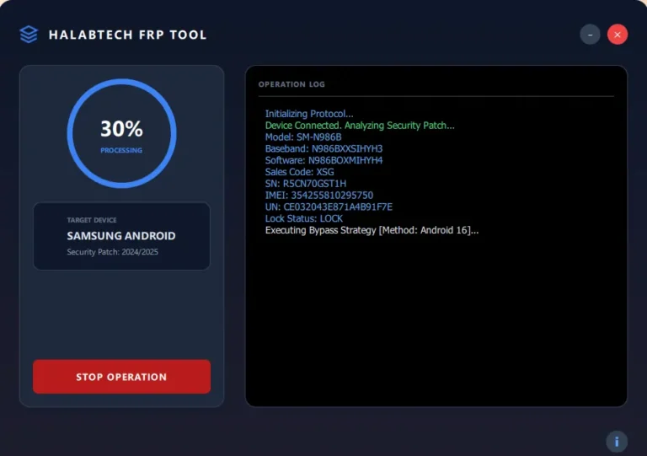Close the tool with the red X button
This screenshot has height=456, width=647.
618,35
